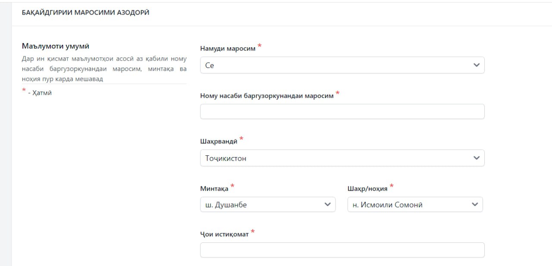Click the БАҚАЙДГИРИИ МАРОСИМИ АЗОДОРӢ page header
This screenshot has height=266, width=552.
[x=85, y=12]
